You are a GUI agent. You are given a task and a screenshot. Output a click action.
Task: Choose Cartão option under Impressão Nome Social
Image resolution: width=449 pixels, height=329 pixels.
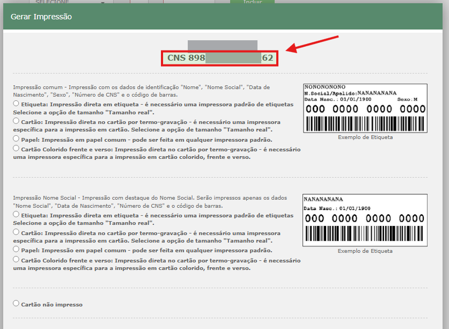point(16,232)
